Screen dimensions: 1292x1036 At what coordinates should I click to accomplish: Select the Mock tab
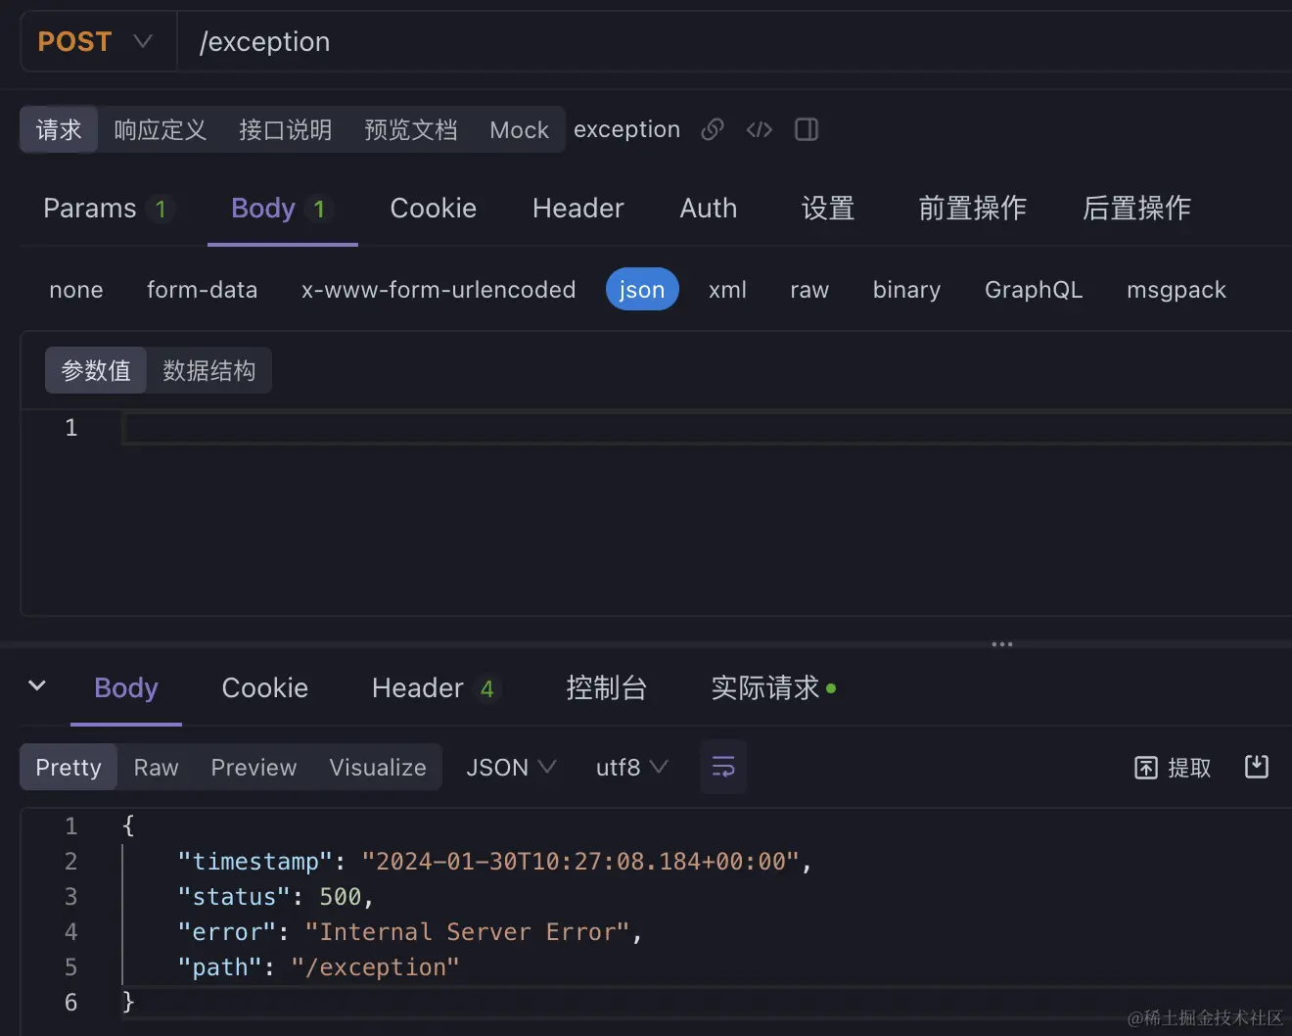point(519,129)
